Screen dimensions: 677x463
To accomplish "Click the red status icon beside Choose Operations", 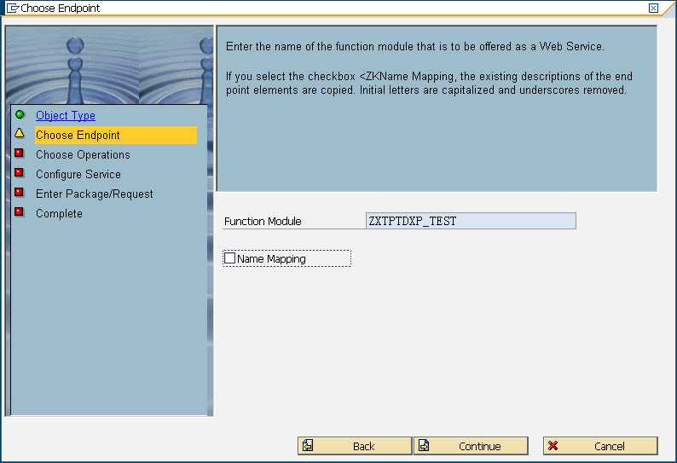I will tap(19, 153).
